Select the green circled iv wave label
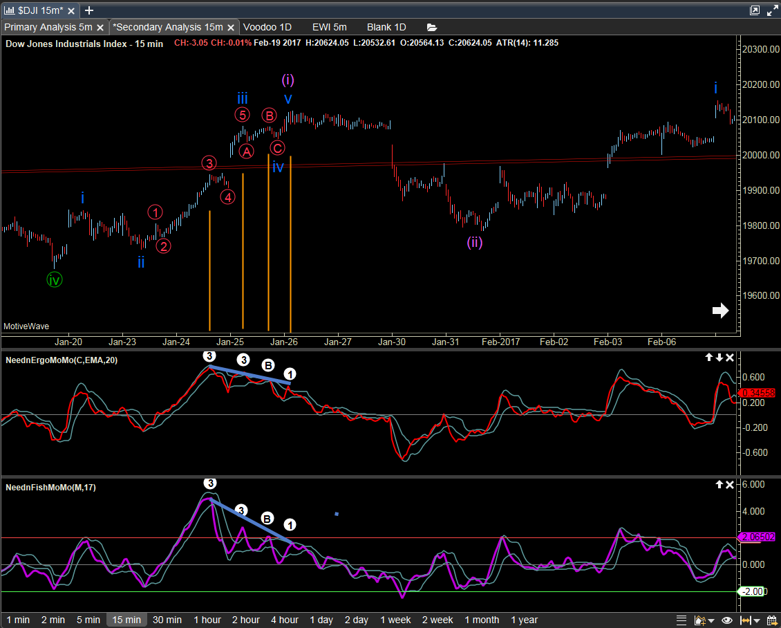Image resolution: width=781 pixels, height=628 pixels. [x=55, y=280]
